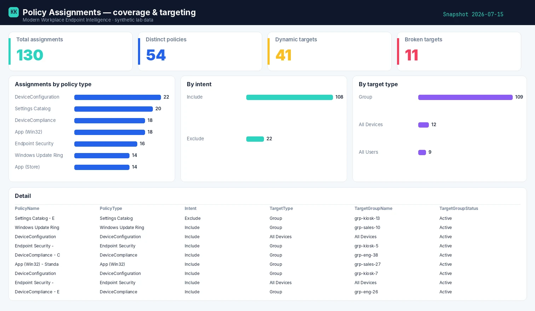Click the Snapshot 2026-07-15 date label
Screen dimensions: 535x311
(473, 14)
